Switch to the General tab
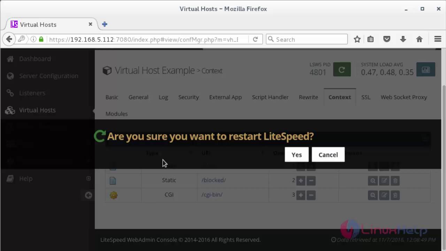The image size is (446, 251). click(x=138, y=97)
